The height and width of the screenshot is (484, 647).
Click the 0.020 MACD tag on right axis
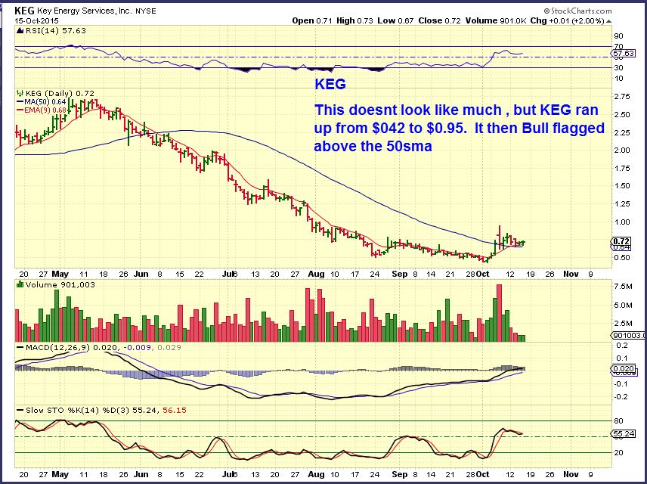[x=623, y=369]
